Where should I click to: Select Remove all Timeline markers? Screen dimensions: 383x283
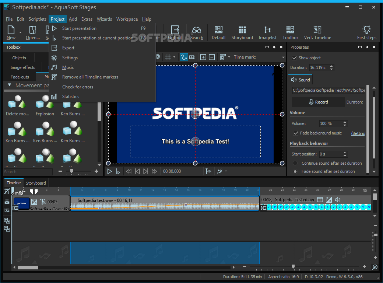click(x=102, y=77)
